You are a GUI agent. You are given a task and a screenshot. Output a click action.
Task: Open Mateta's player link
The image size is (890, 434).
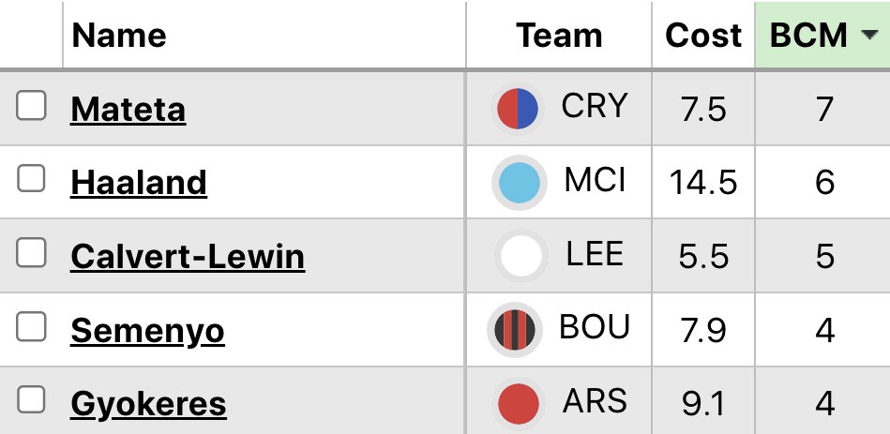pos(128,110)
